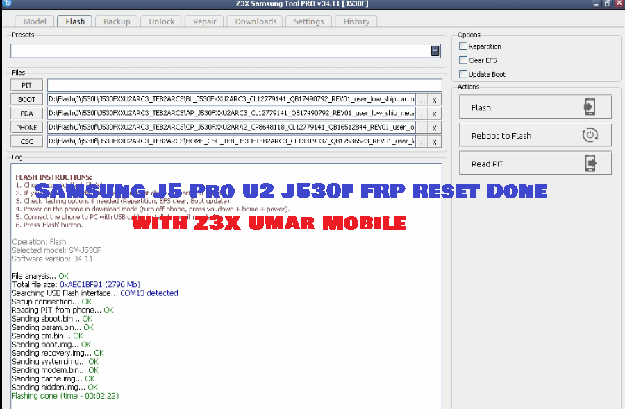This screenshot has width=625, height=409.
Task: Click 'COM13 detected' in the log
Action: (x=149, y=293)
